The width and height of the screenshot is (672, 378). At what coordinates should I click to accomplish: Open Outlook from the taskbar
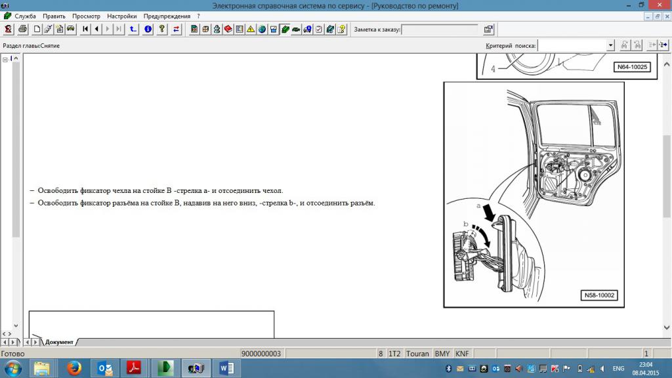pyautogui.click(x=104, y=369)
